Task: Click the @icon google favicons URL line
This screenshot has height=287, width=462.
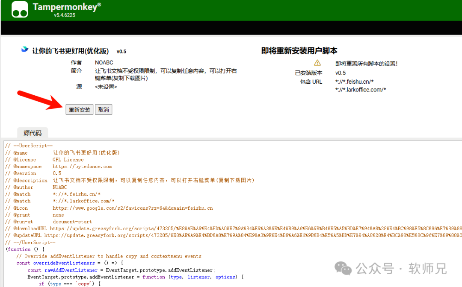Action: [109, 208]
